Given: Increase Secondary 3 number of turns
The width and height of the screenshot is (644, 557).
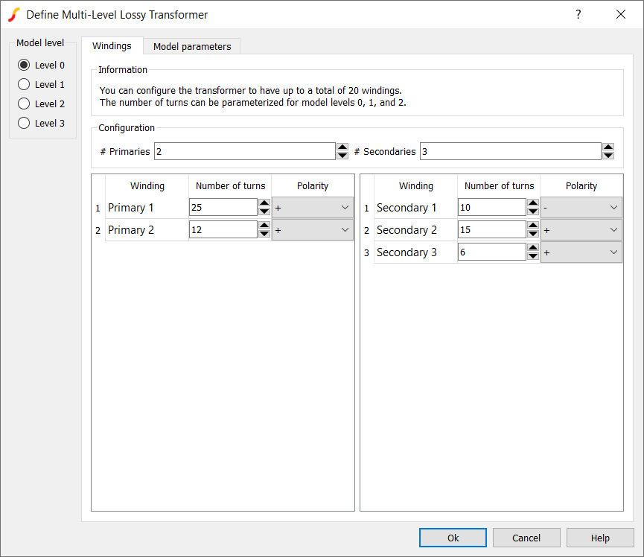Looking at the screenshot, I should tap(533, 248).
